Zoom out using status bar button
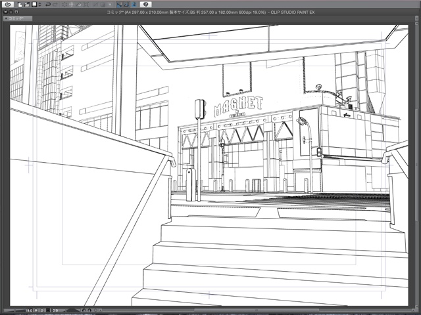 [36, 310]
